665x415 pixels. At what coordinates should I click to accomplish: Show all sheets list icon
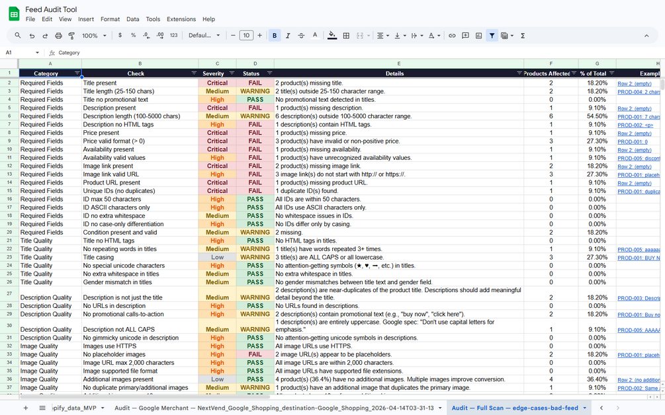pos(42,408)
